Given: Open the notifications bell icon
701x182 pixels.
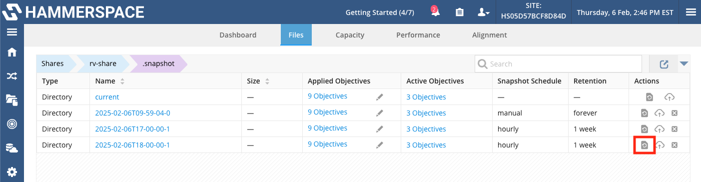Looking at the screenshot, I should click(435, 12).
